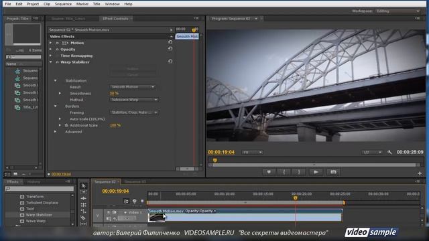Open the Method dropdown Subspace Warp

134,100
